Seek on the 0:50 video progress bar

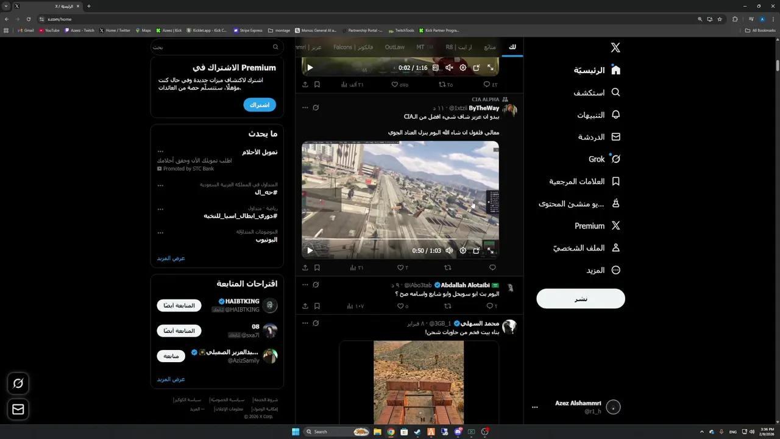400,239
